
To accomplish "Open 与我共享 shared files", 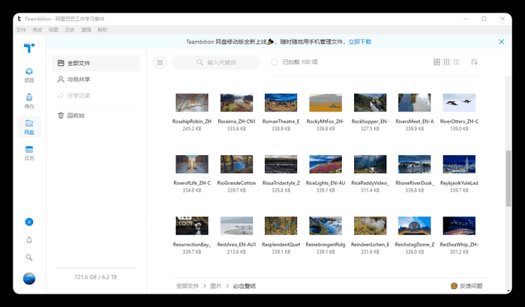I will (x=96, y=79).
